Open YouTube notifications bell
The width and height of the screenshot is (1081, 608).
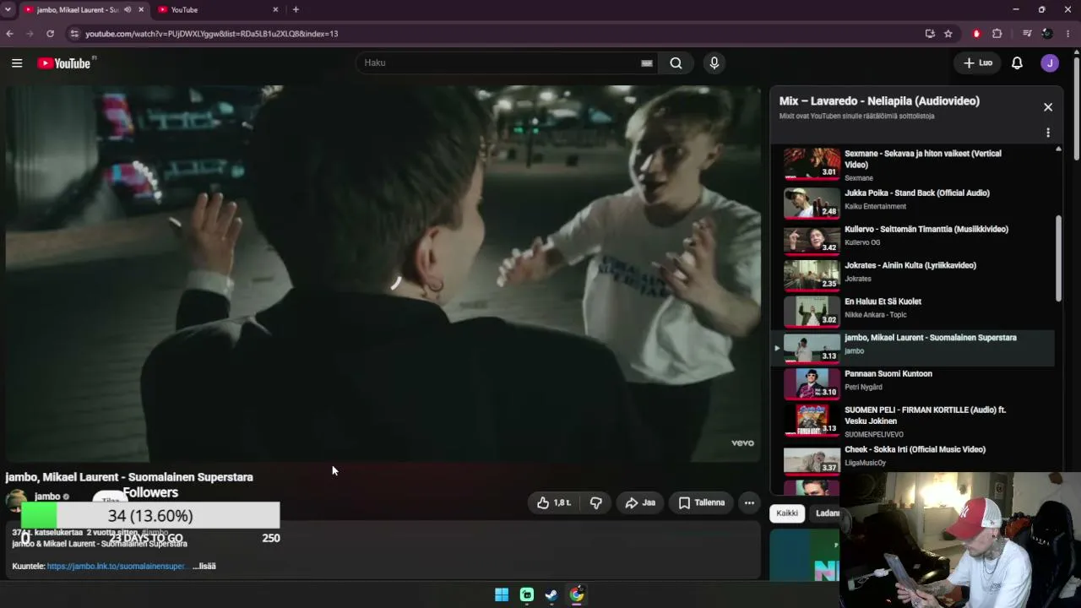click(1017, 62)
